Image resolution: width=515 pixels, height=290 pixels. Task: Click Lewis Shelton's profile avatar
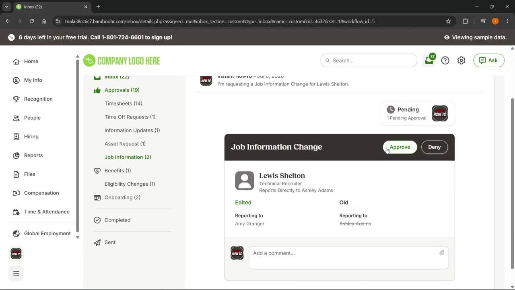pos(245,180)
